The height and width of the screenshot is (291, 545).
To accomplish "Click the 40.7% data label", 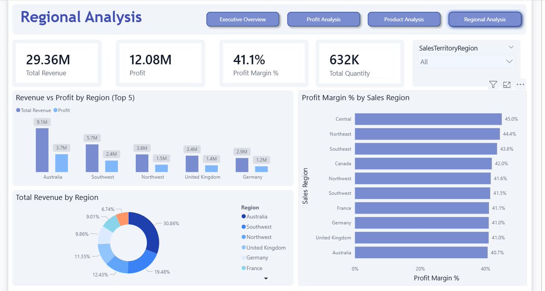I will coord(497,252).
